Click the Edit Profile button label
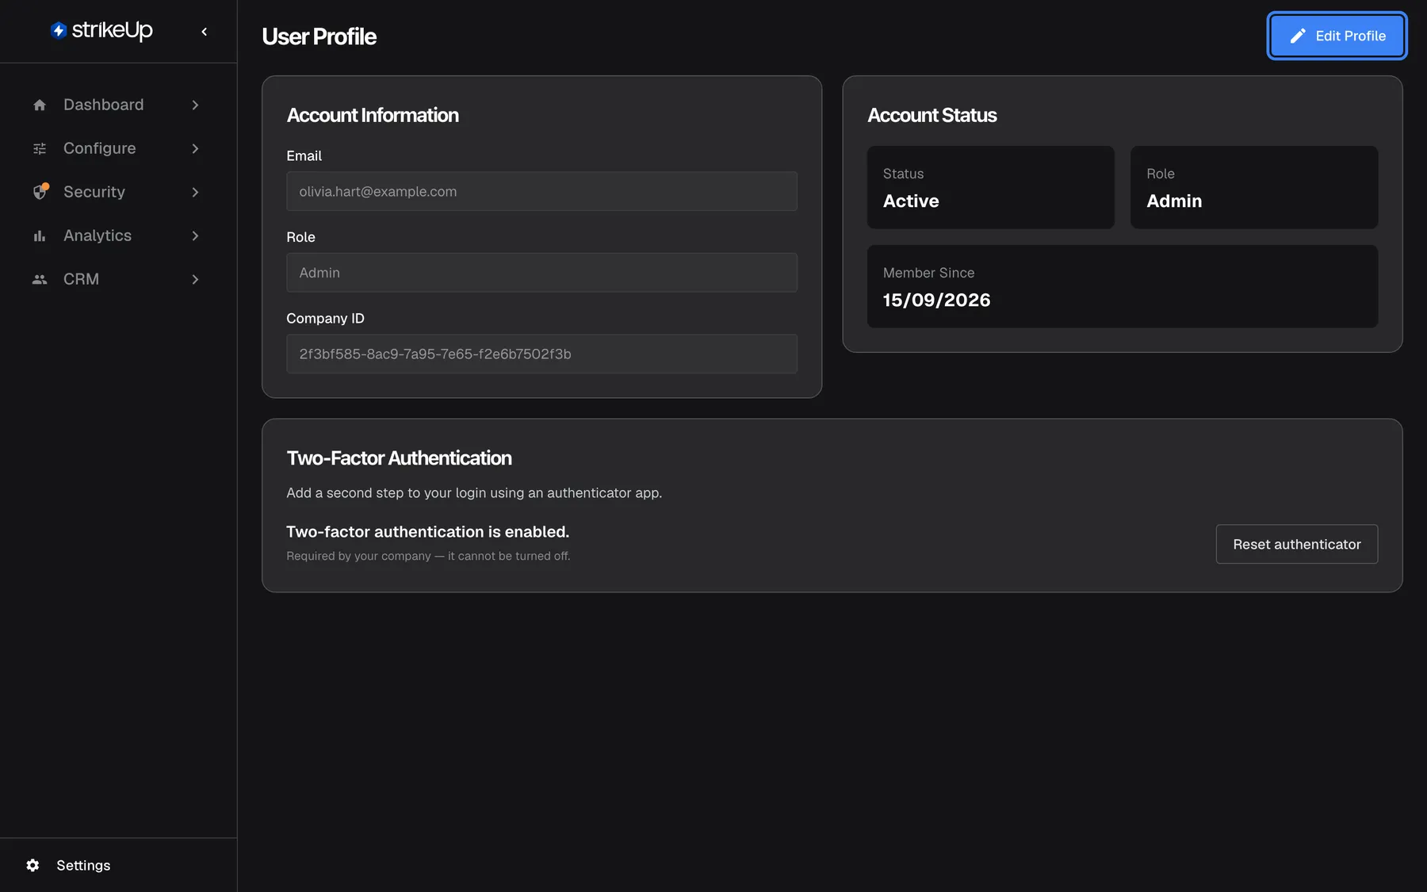The image size is (1427, 892). pos(1350,36)
